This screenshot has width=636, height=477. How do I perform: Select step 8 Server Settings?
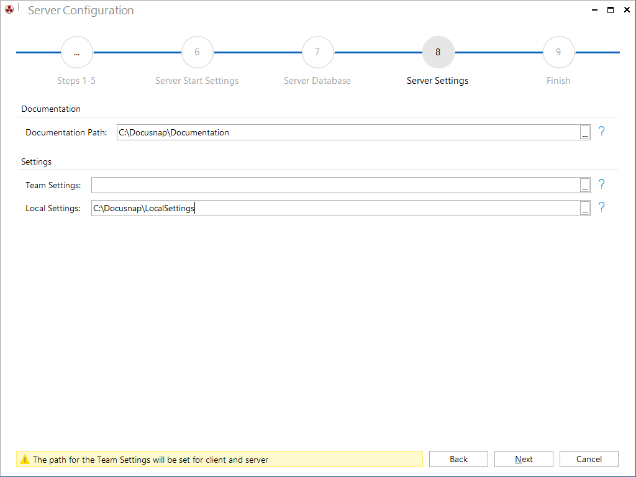coord(438,52)
